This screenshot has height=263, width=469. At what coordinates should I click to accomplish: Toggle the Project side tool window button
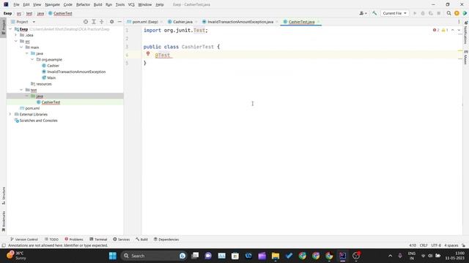coord(4,28)
